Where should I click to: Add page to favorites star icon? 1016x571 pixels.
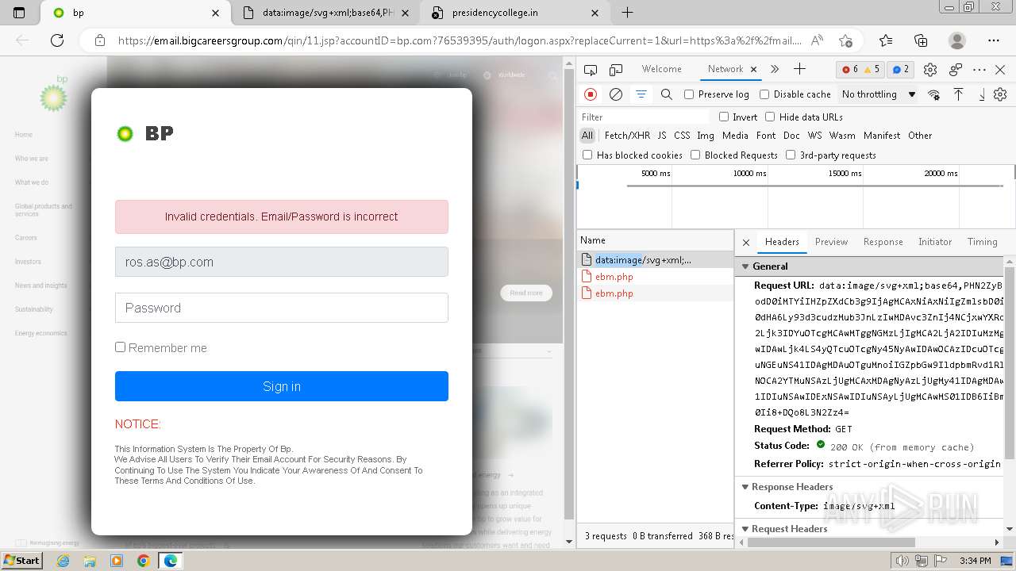845,40
